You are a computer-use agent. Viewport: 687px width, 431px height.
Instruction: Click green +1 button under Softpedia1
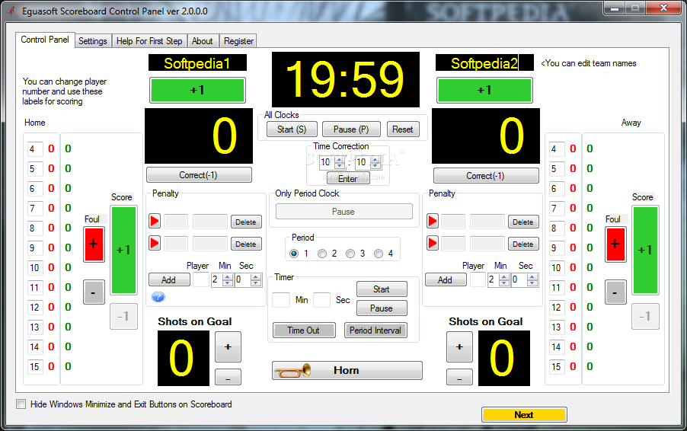click(197, 90)
